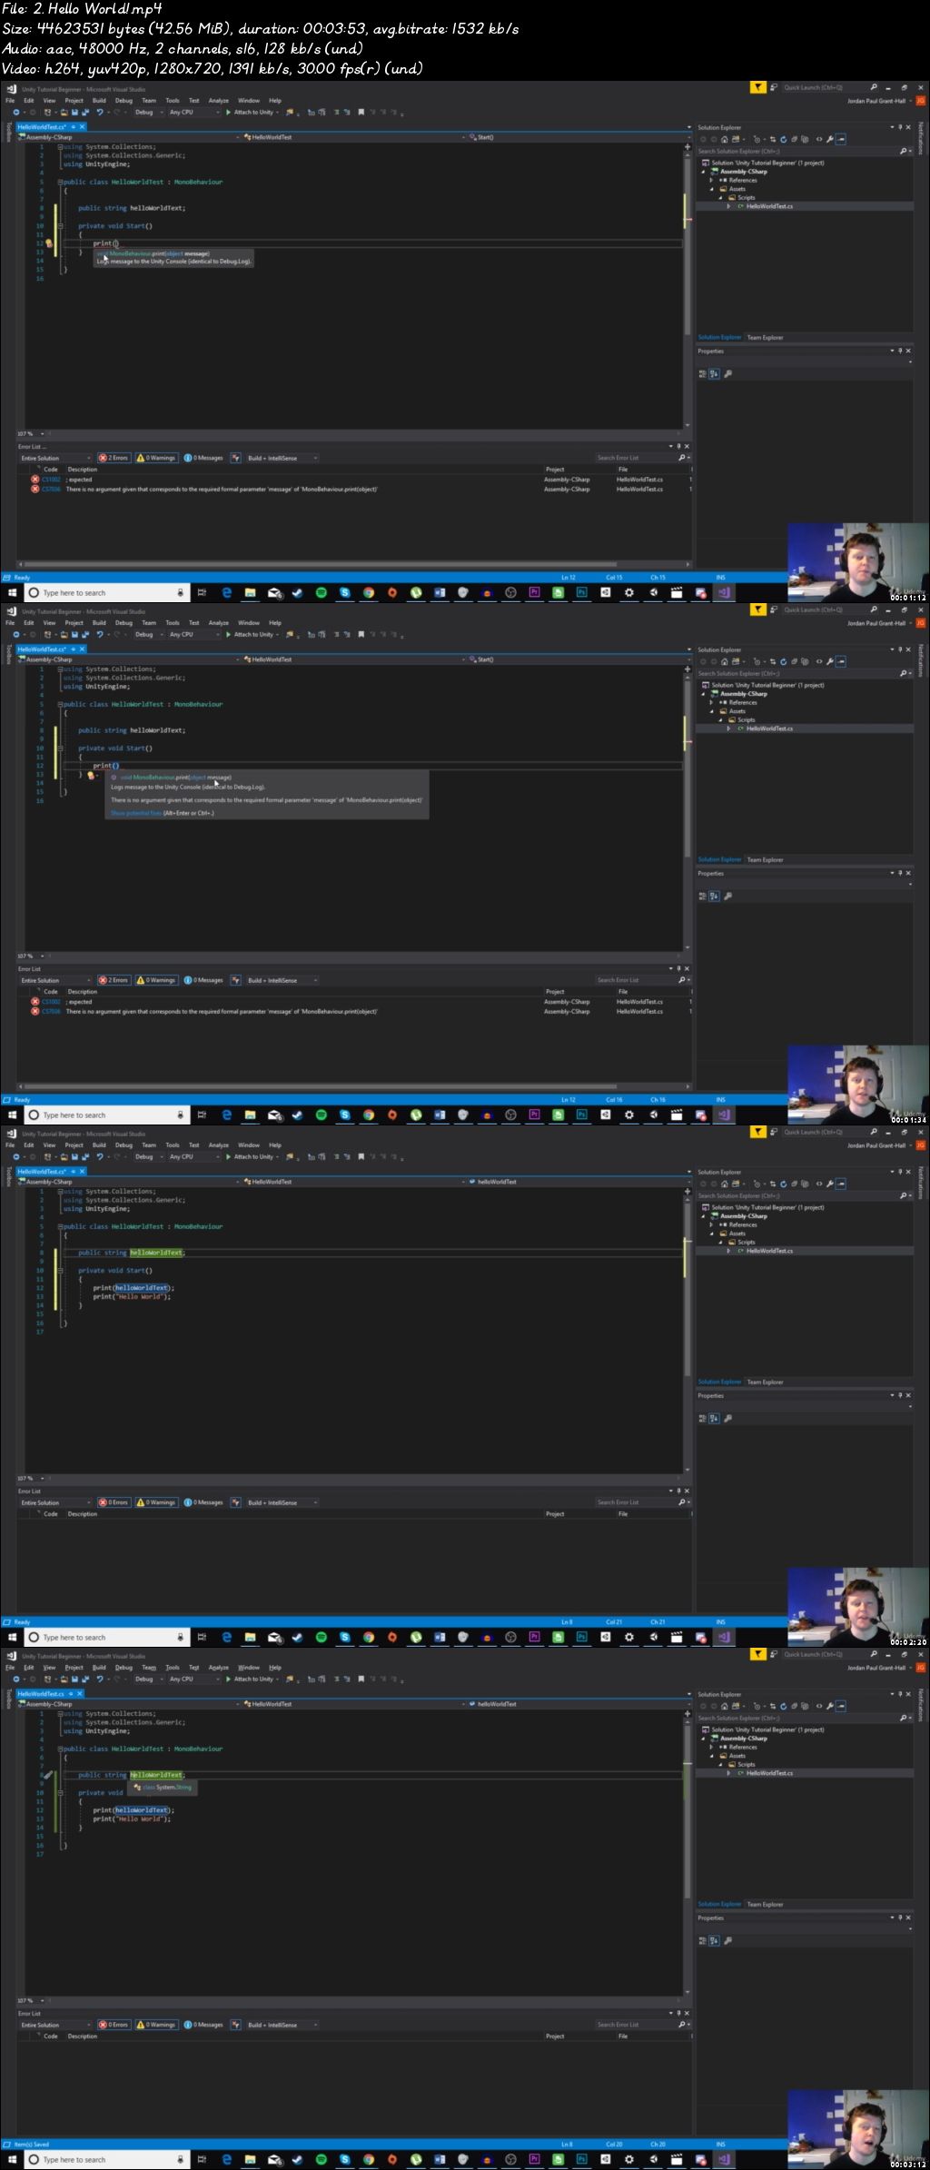Toggle the 0 Warnings filter in 00:03:12 frame

point(156,2025)
